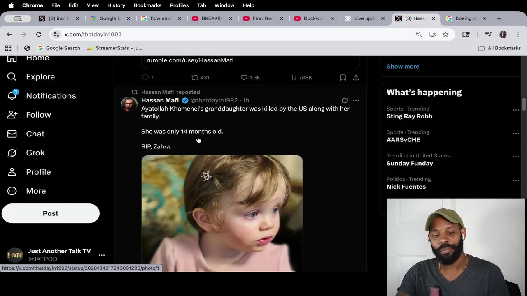Viewport: 527px width, 296px height.
Task: Open more options on Hassan Mafi's post
Action: point(356,100)
